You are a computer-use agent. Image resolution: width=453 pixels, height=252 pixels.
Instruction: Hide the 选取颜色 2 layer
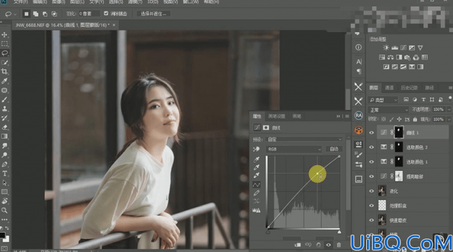tap(372, 147)
